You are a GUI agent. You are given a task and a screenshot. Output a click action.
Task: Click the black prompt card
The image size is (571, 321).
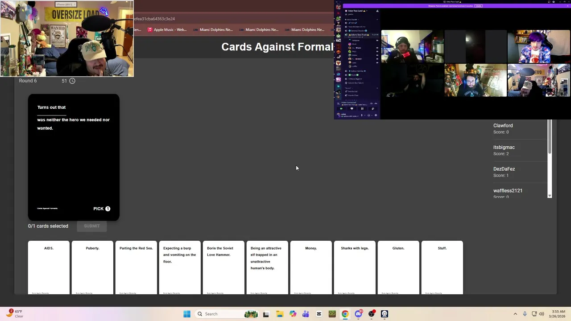pyautogui.click(x=74, y=157)
